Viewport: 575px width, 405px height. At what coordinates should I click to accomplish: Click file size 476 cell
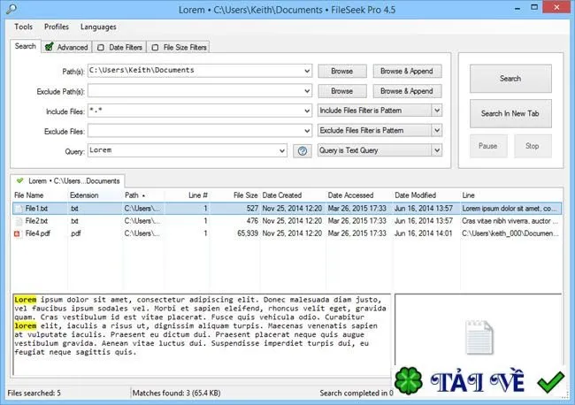252,221
